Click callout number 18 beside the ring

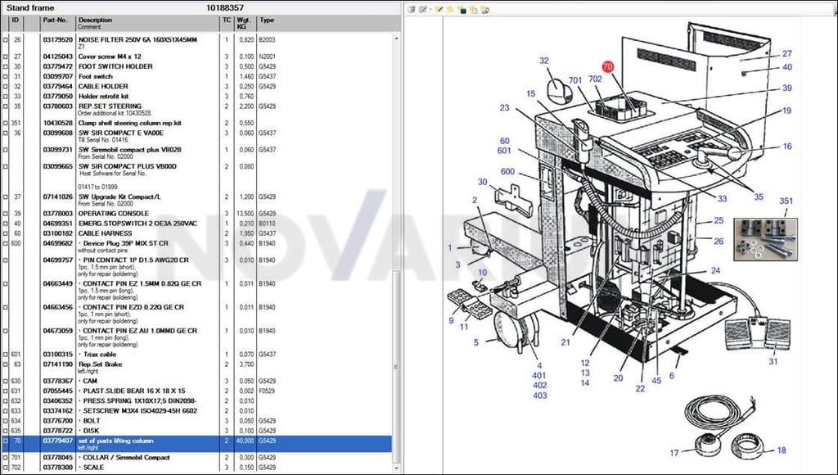[782, 450]
